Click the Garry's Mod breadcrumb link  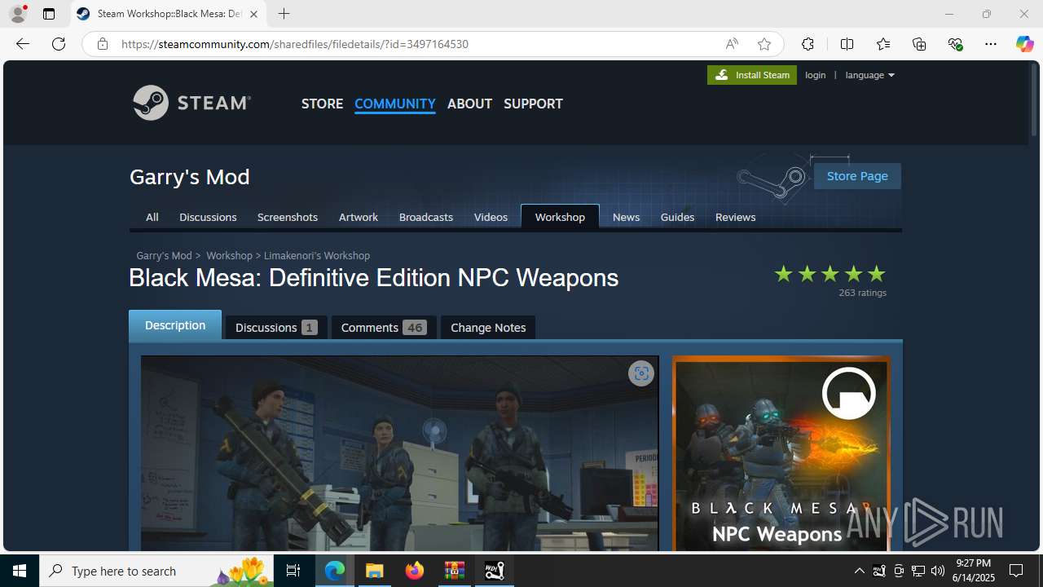coord(164,255)
